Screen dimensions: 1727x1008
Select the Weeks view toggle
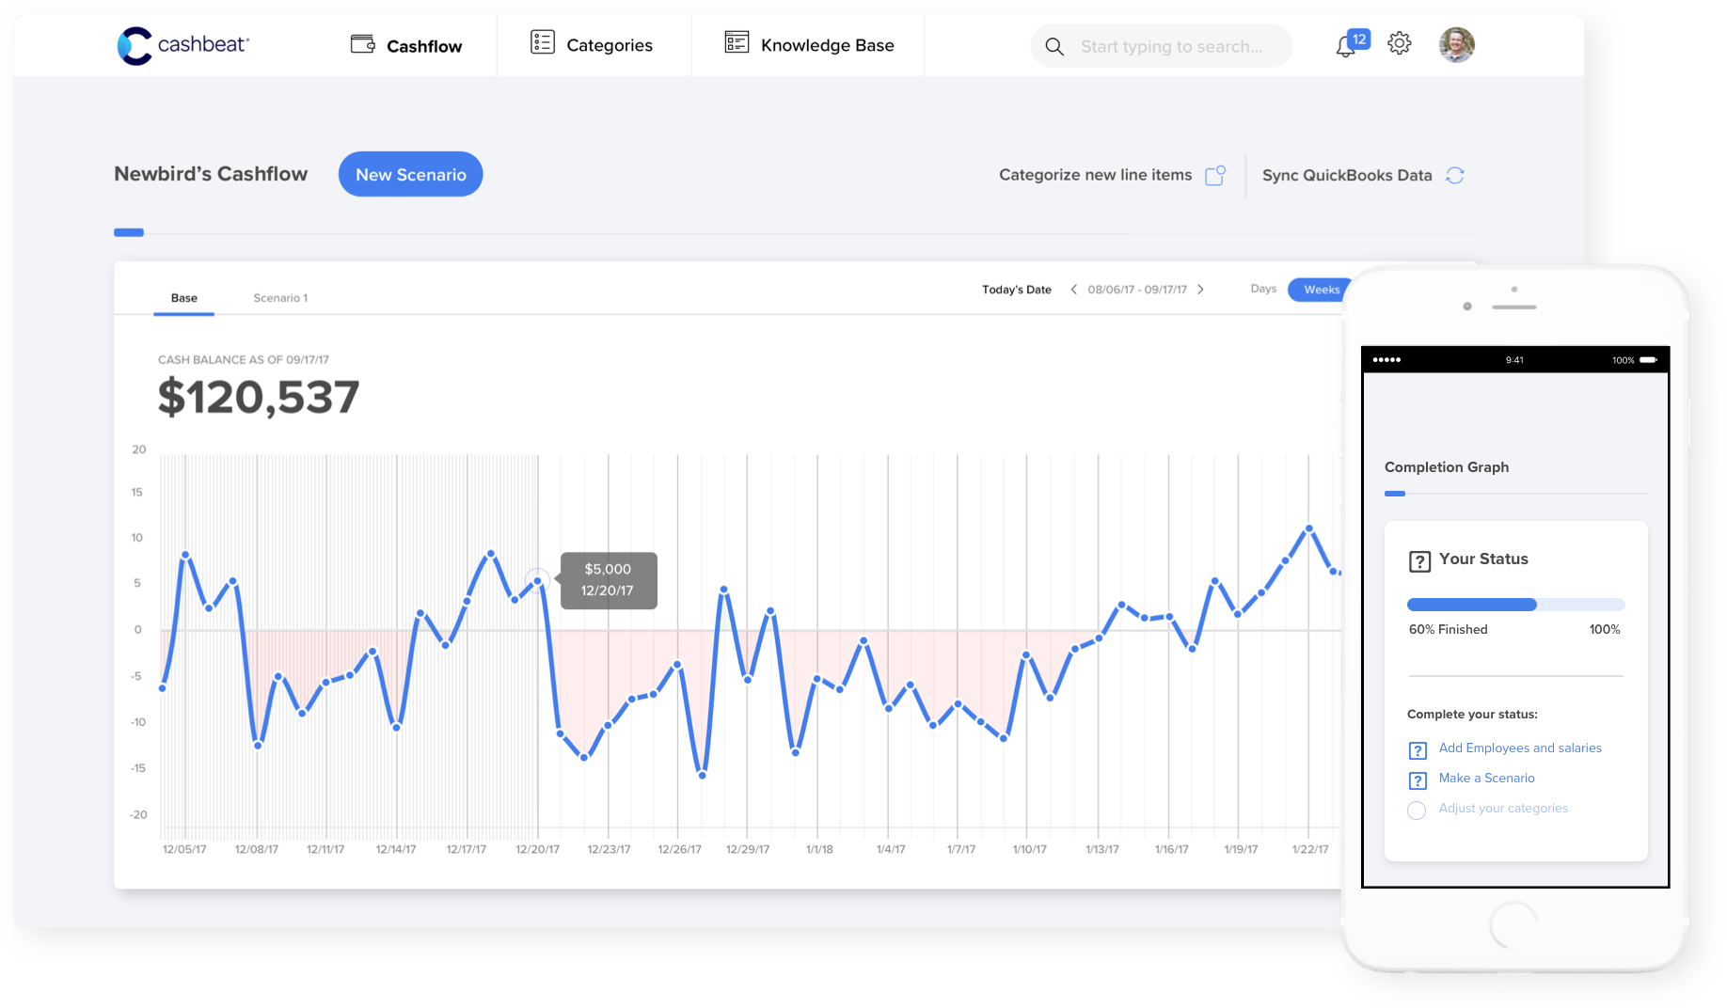(1321, 290)
